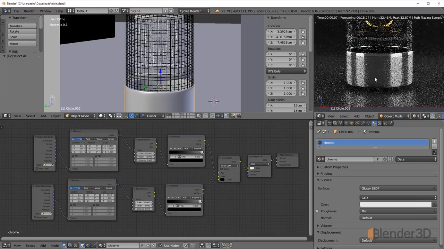
Task: Toggle lock on Location Y
Action: coord(303,37)
